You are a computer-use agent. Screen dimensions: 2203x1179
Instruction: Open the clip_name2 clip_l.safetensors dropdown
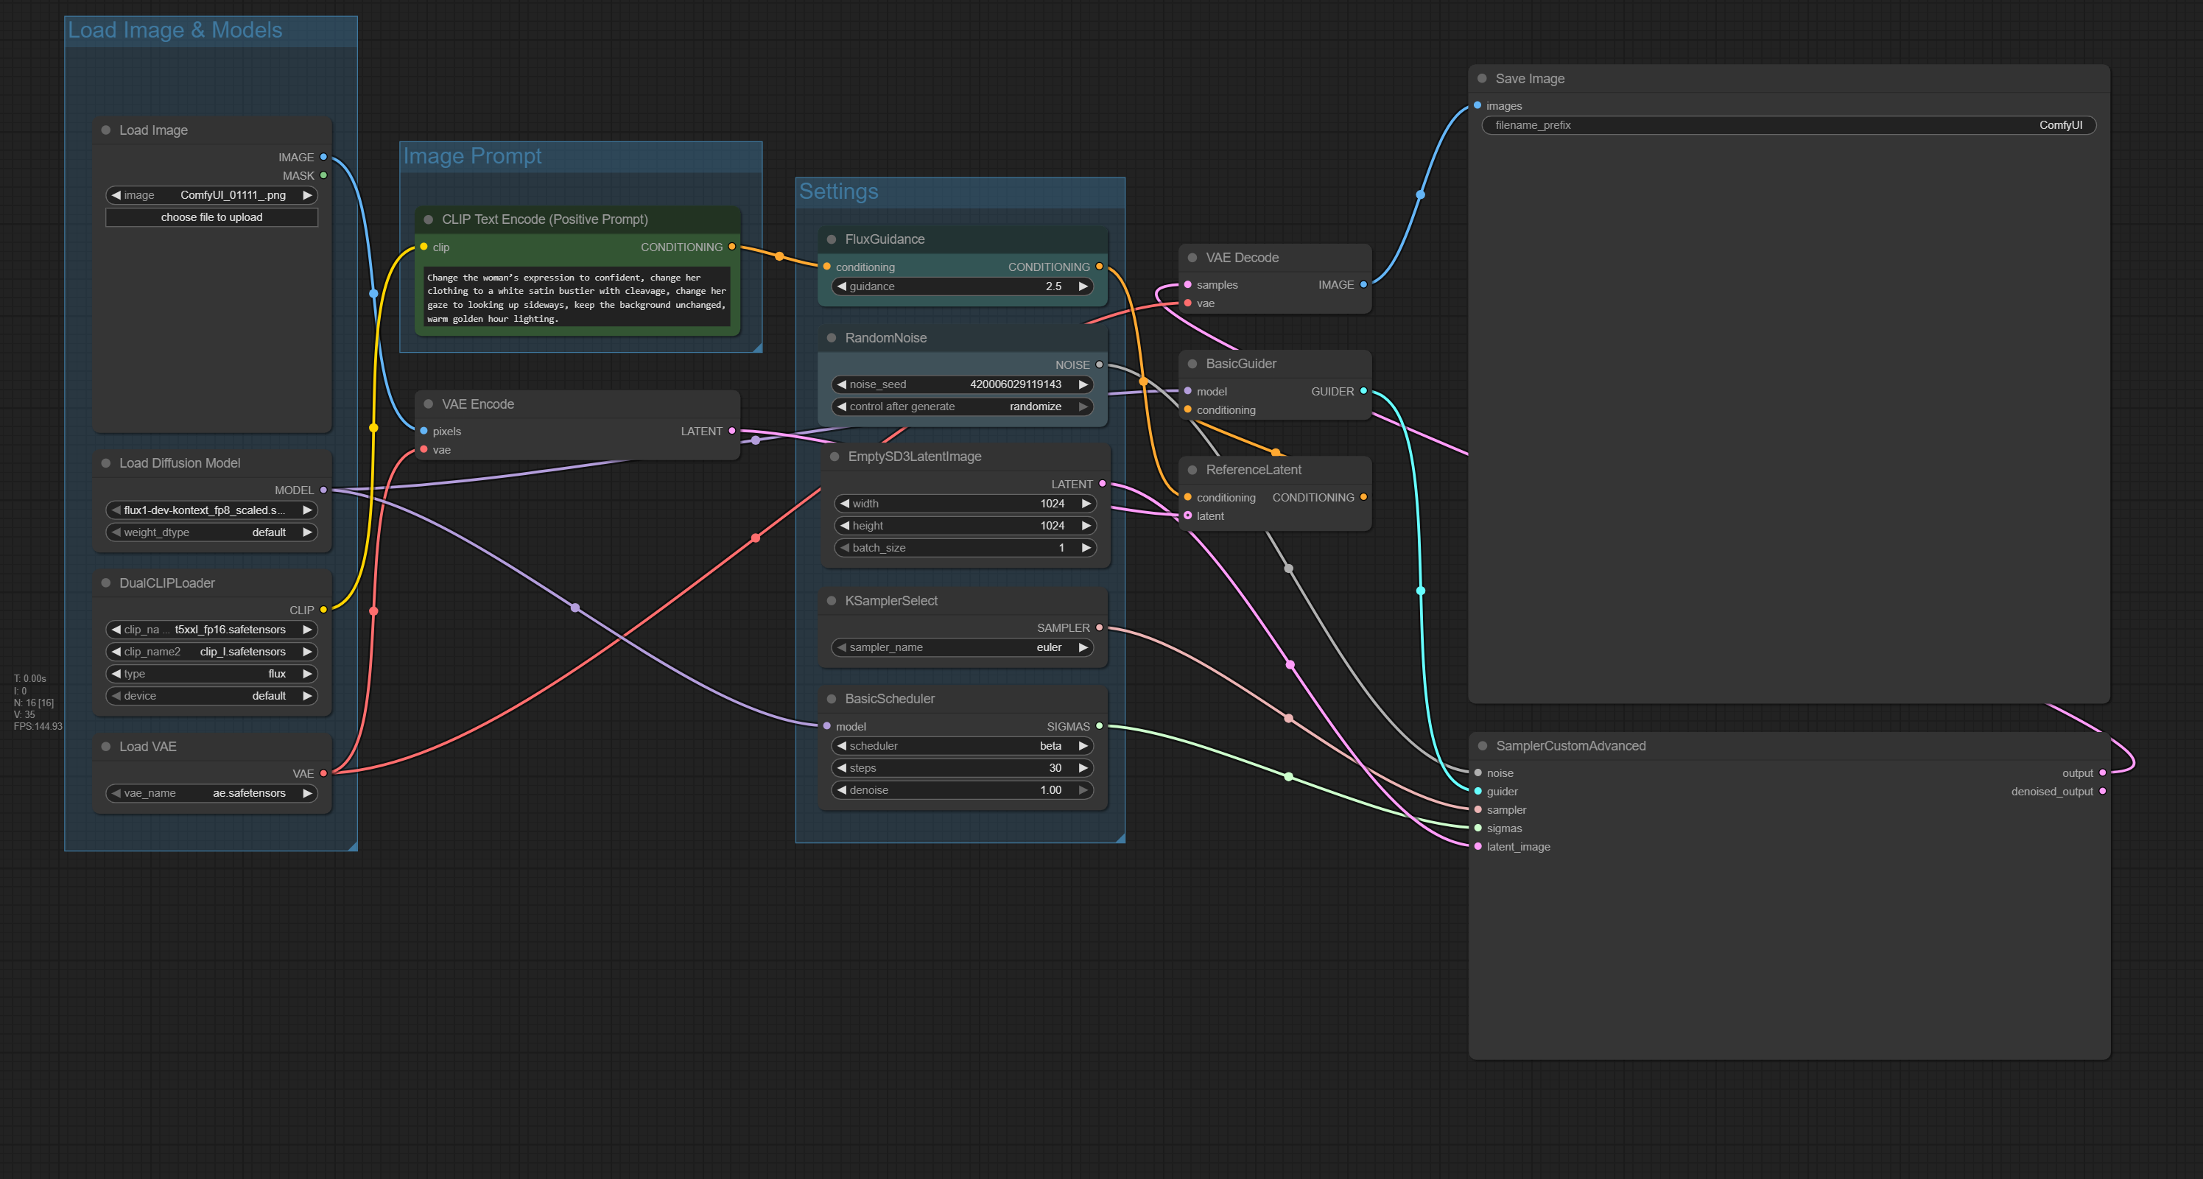[212, 652]
